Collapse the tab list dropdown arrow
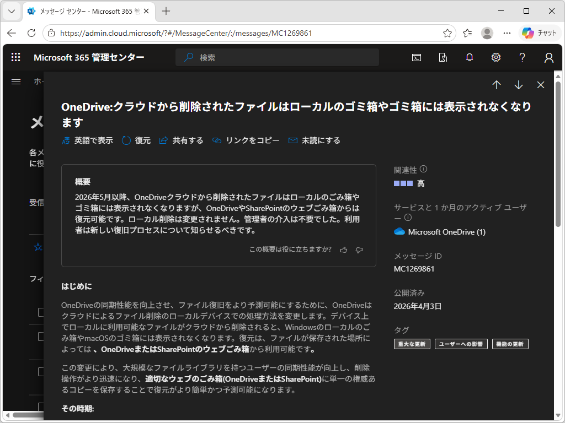565x423 pixels. (x=11, y=11)
